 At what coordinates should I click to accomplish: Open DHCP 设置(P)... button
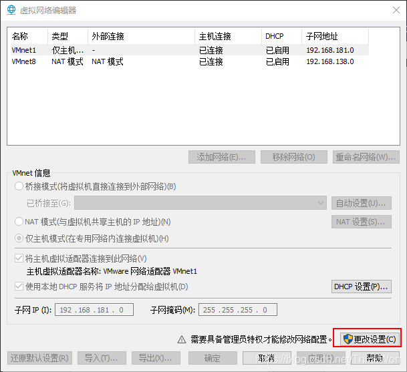point(362,287)
